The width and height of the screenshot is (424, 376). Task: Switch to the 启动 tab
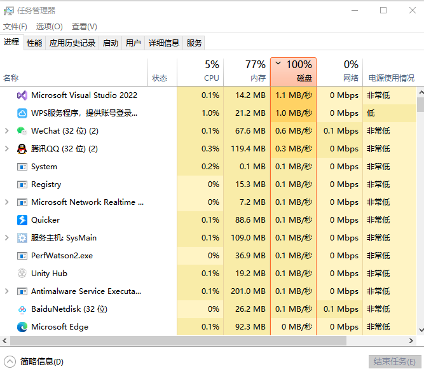[111, 43]
